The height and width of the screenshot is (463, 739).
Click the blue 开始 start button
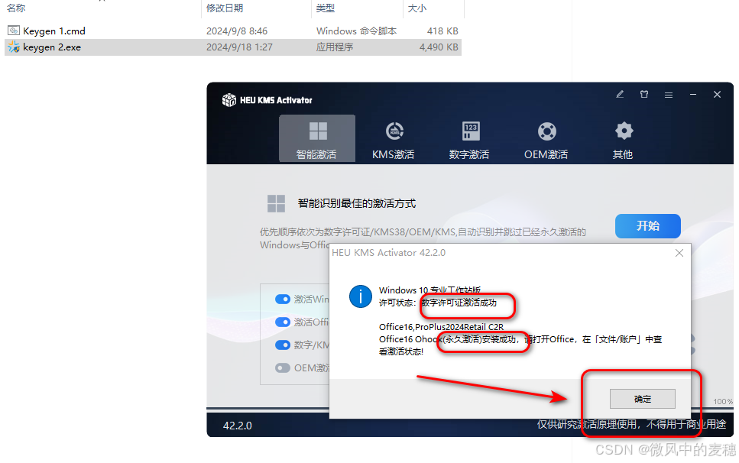point(647,226)
